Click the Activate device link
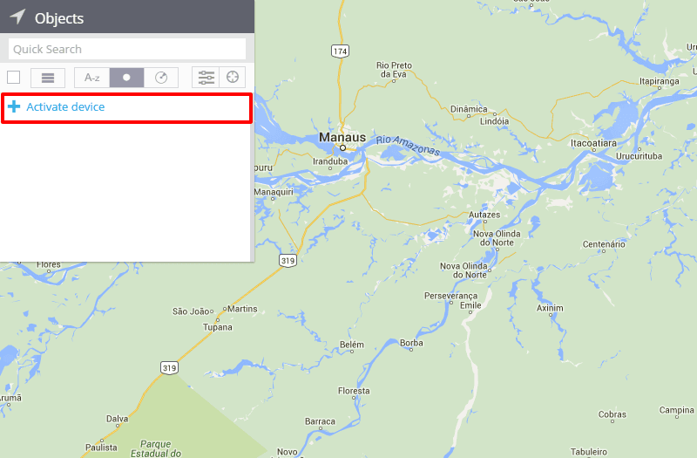This screenshot has height=458, width=697. click(x=65, y=106)
